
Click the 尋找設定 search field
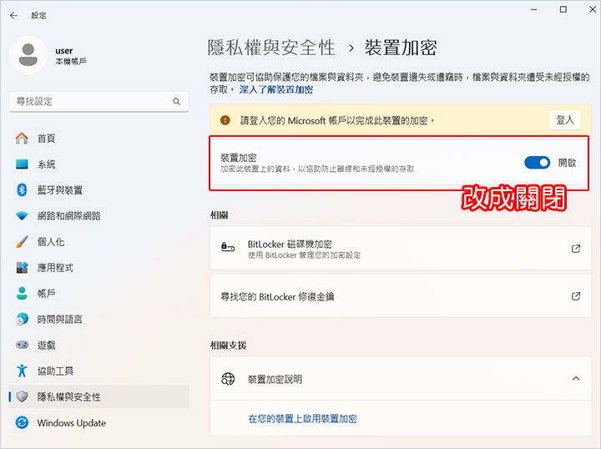pyautogui.click(x=98, y=102)
